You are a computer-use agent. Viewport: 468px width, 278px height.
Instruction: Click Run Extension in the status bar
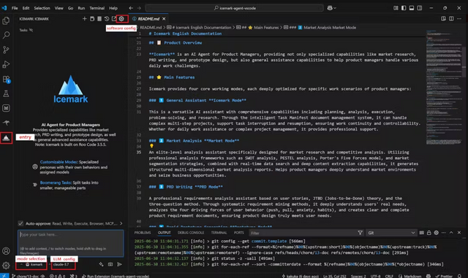[116, 276]
